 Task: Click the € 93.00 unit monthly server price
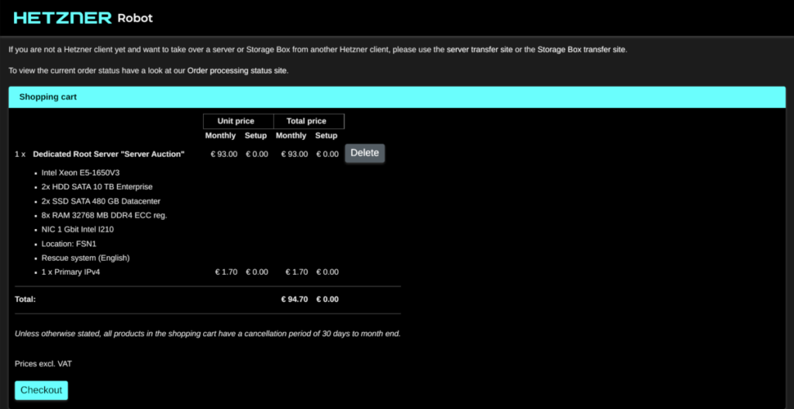pos(224,154)
